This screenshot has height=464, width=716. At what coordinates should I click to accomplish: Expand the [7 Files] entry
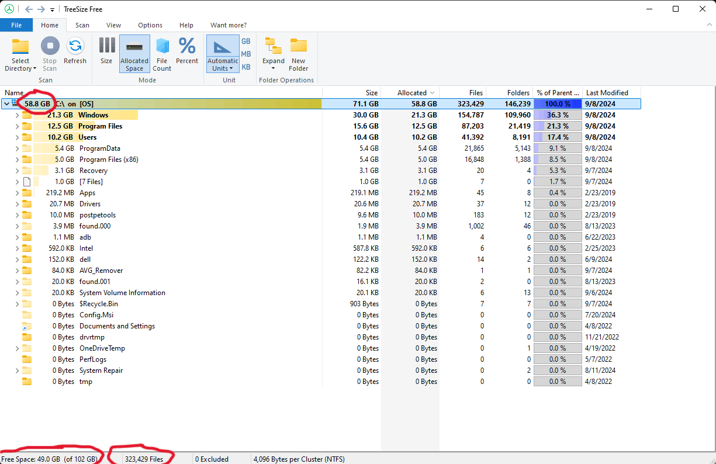pos(17,182)
